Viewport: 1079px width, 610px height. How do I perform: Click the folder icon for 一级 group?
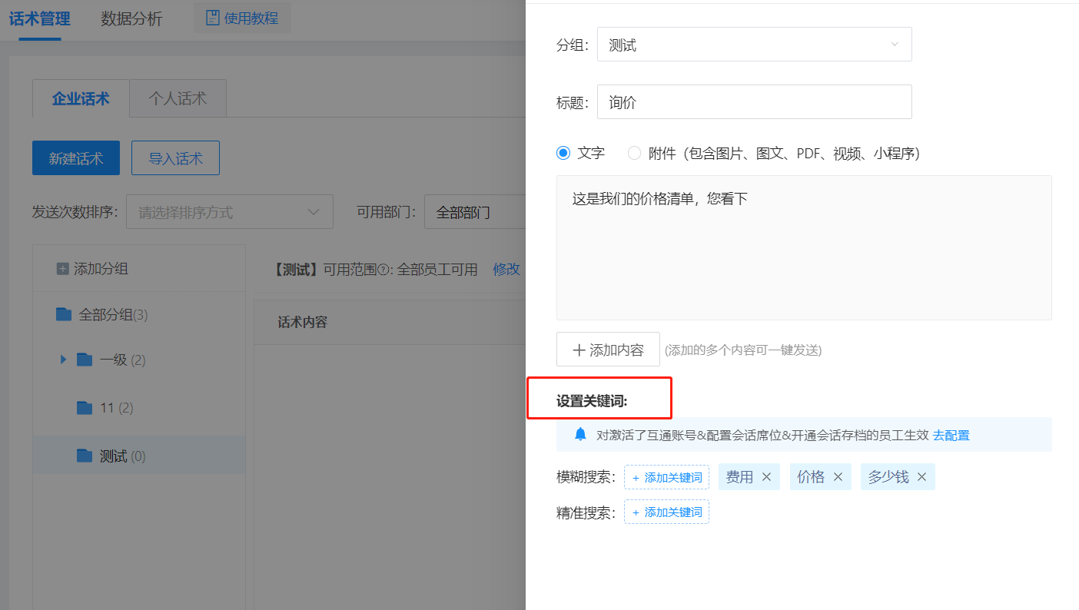(85, 360)
